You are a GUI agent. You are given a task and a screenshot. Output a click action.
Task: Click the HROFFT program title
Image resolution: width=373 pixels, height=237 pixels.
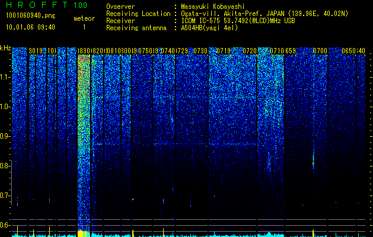click(x=37, y=5)
